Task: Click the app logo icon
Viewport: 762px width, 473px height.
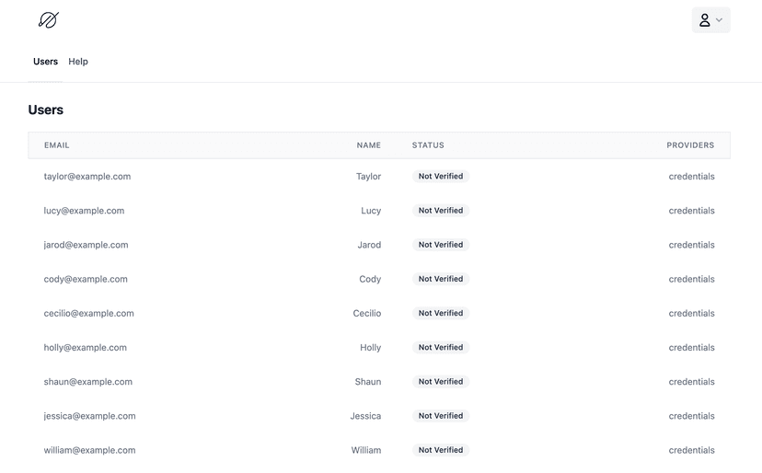Action: coord(49,20)
